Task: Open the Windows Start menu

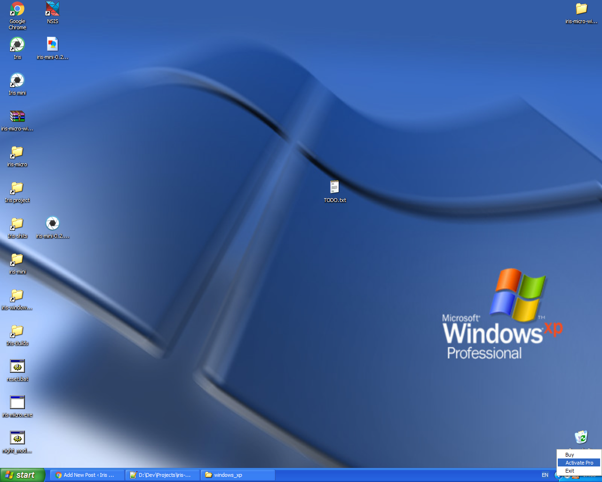Action: 23,475
